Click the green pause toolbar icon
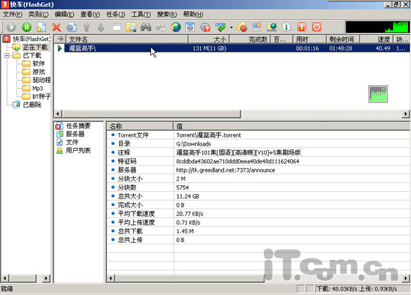The width and height of the screenshot is (411, 295). point(27,27)
